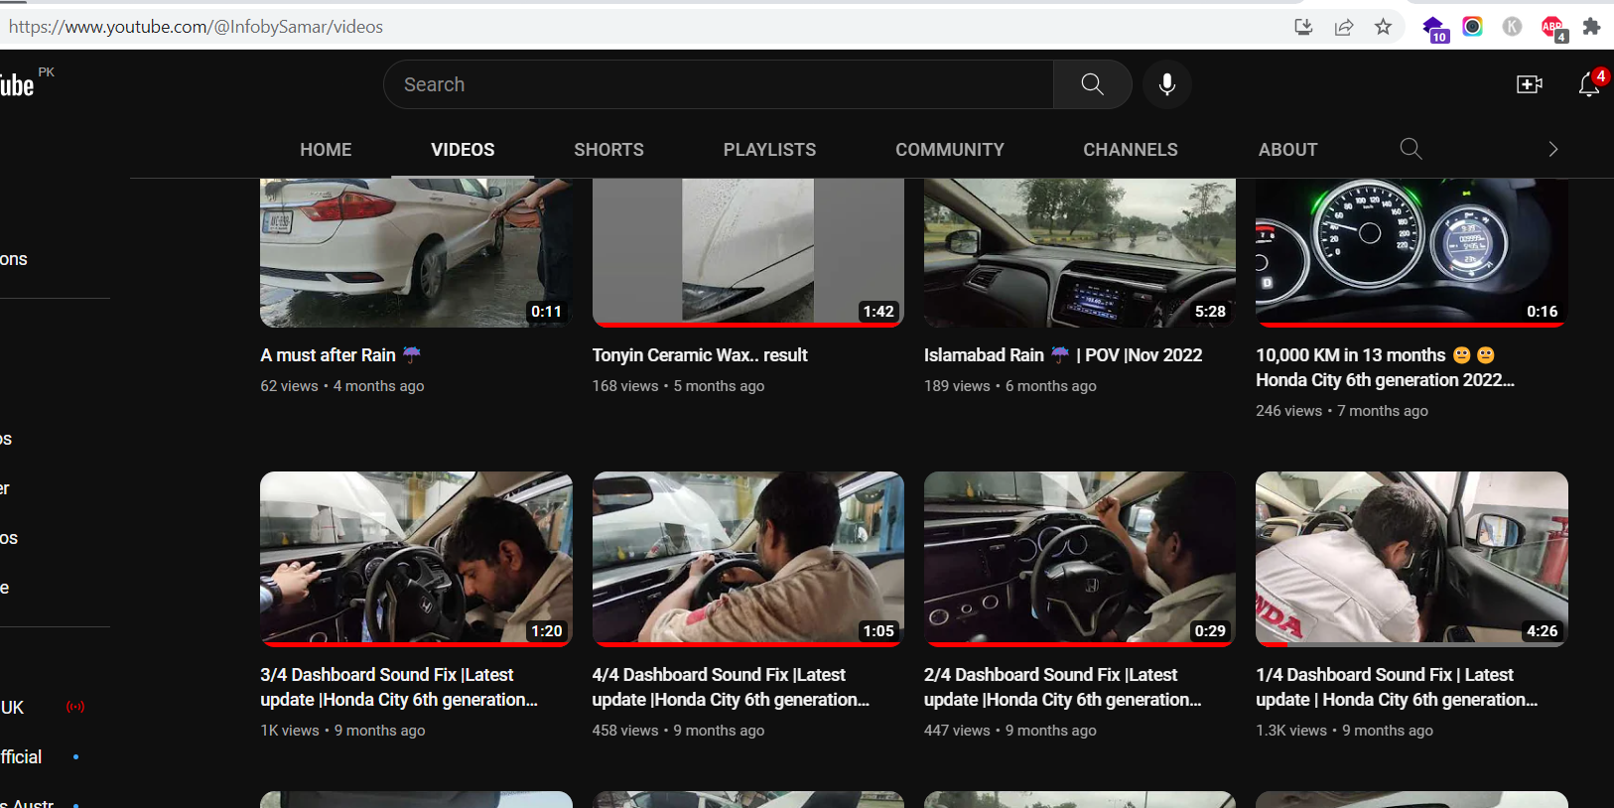
Task: Click '1.3K views • 9 months ago' text
Action: pos(1344,731)
